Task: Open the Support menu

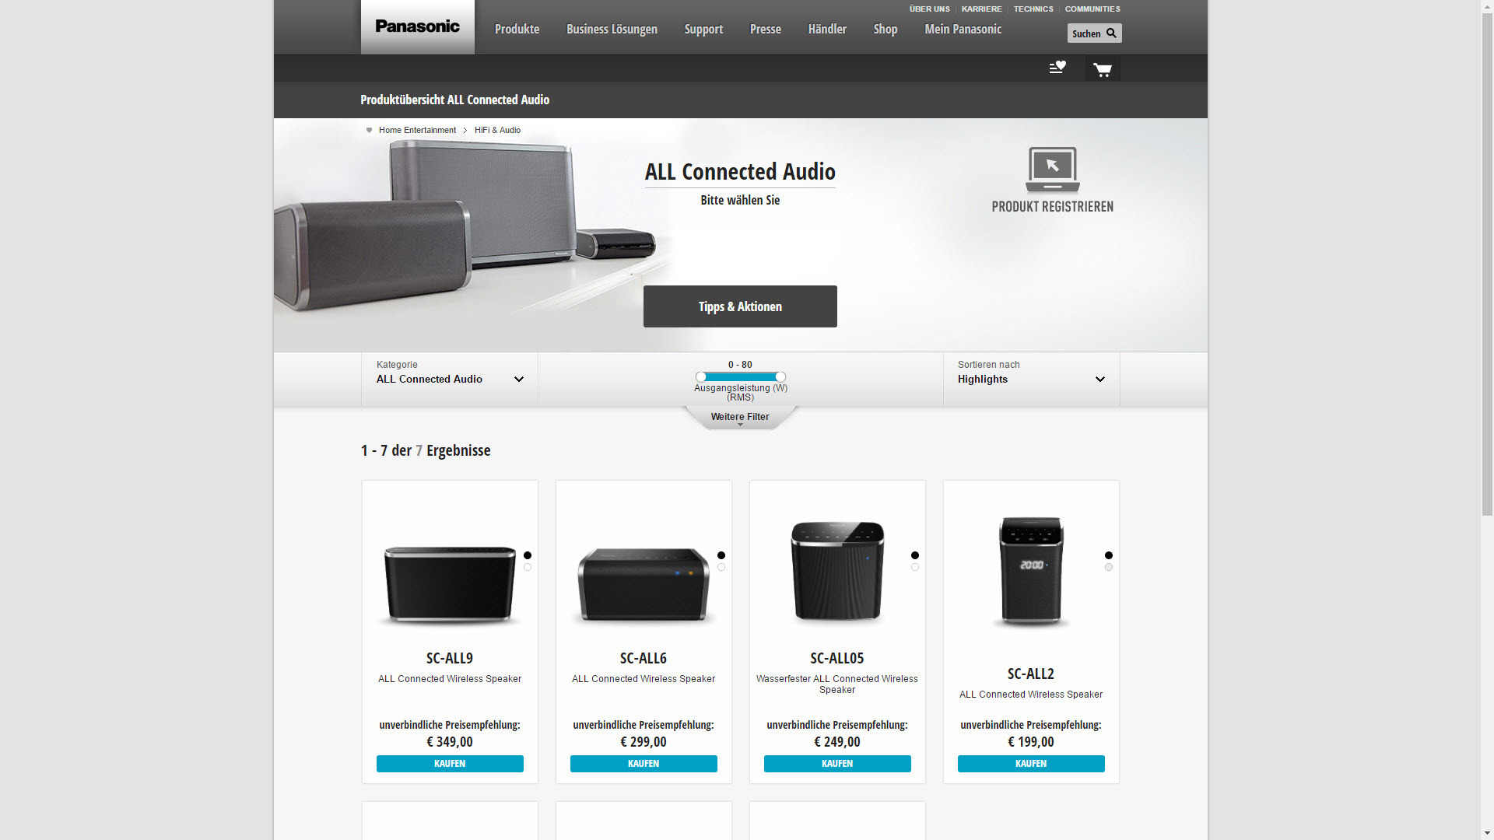Action: [x=703, y=30]
